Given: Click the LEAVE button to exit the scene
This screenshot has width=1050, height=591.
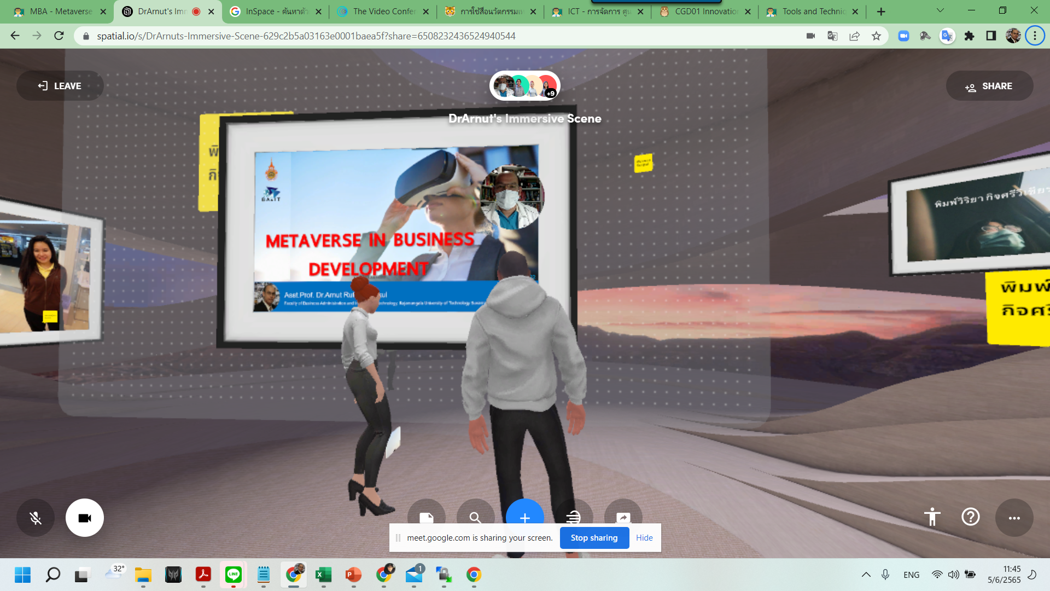Looking at the screenshot, I should (60, 85).
